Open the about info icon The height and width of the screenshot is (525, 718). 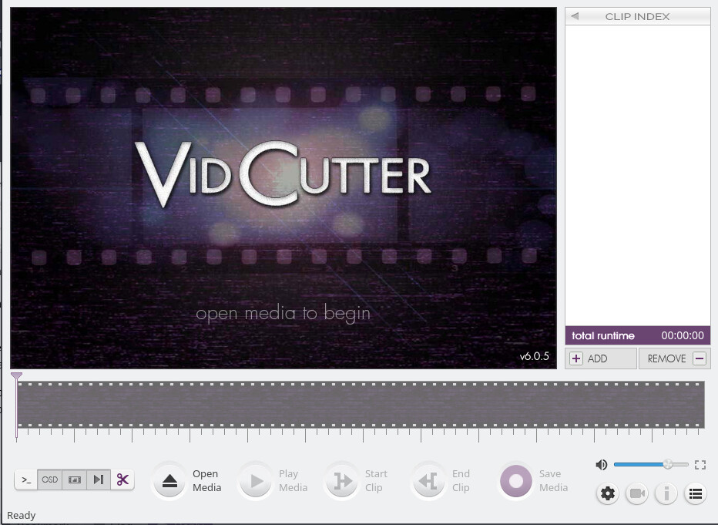[x=666, y=493]
